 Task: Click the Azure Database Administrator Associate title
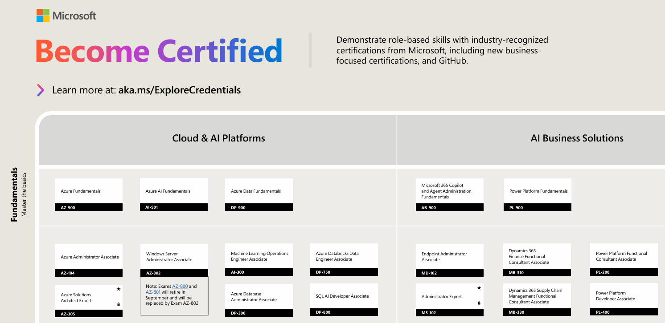tap(254, 297)
